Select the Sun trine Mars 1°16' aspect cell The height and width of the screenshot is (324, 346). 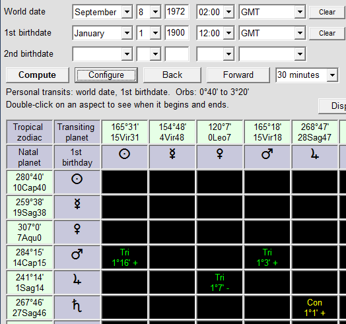[125, 257]
